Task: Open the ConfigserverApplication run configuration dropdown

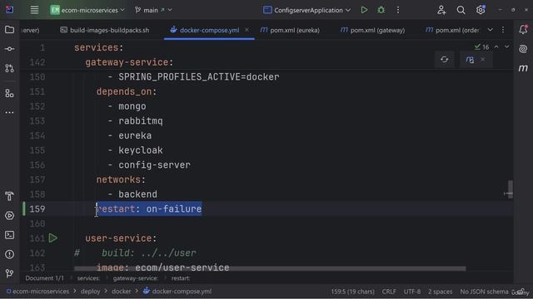Action: click(306, 10)
